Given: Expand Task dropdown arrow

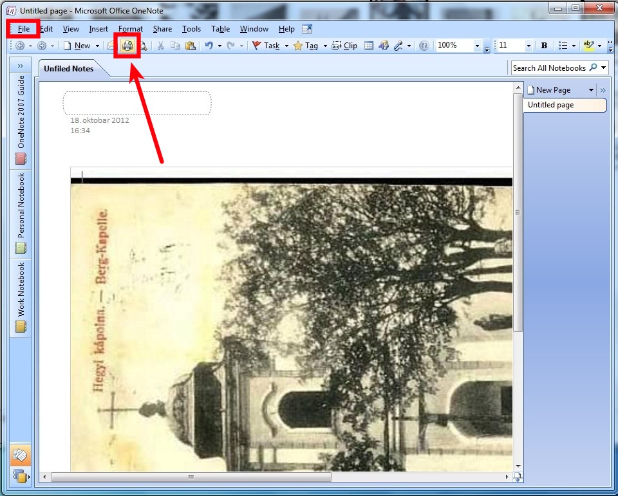Looking at the screenshot, I should 286,46.
